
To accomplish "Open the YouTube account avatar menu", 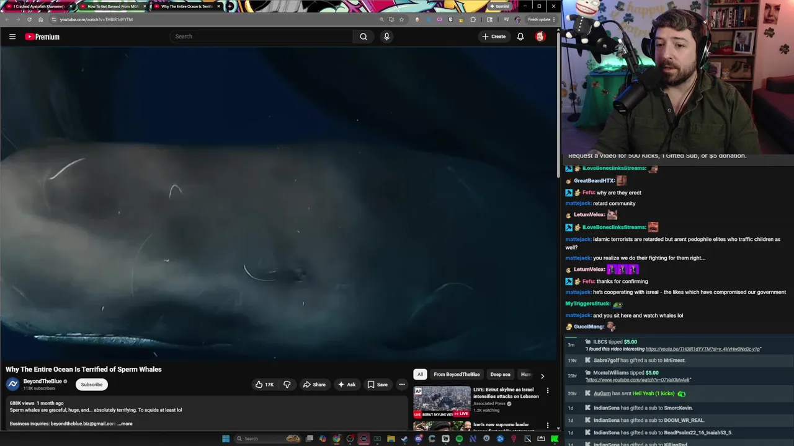I will click(x=540, y=37).
